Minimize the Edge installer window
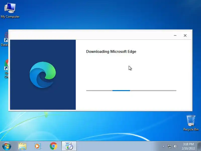 tap(175, 35)
